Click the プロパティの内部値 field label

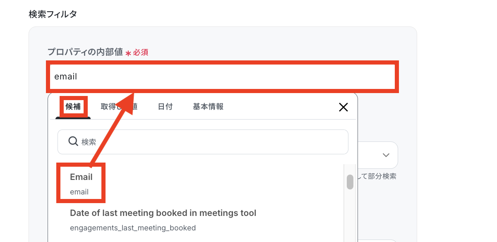[85, 52]
